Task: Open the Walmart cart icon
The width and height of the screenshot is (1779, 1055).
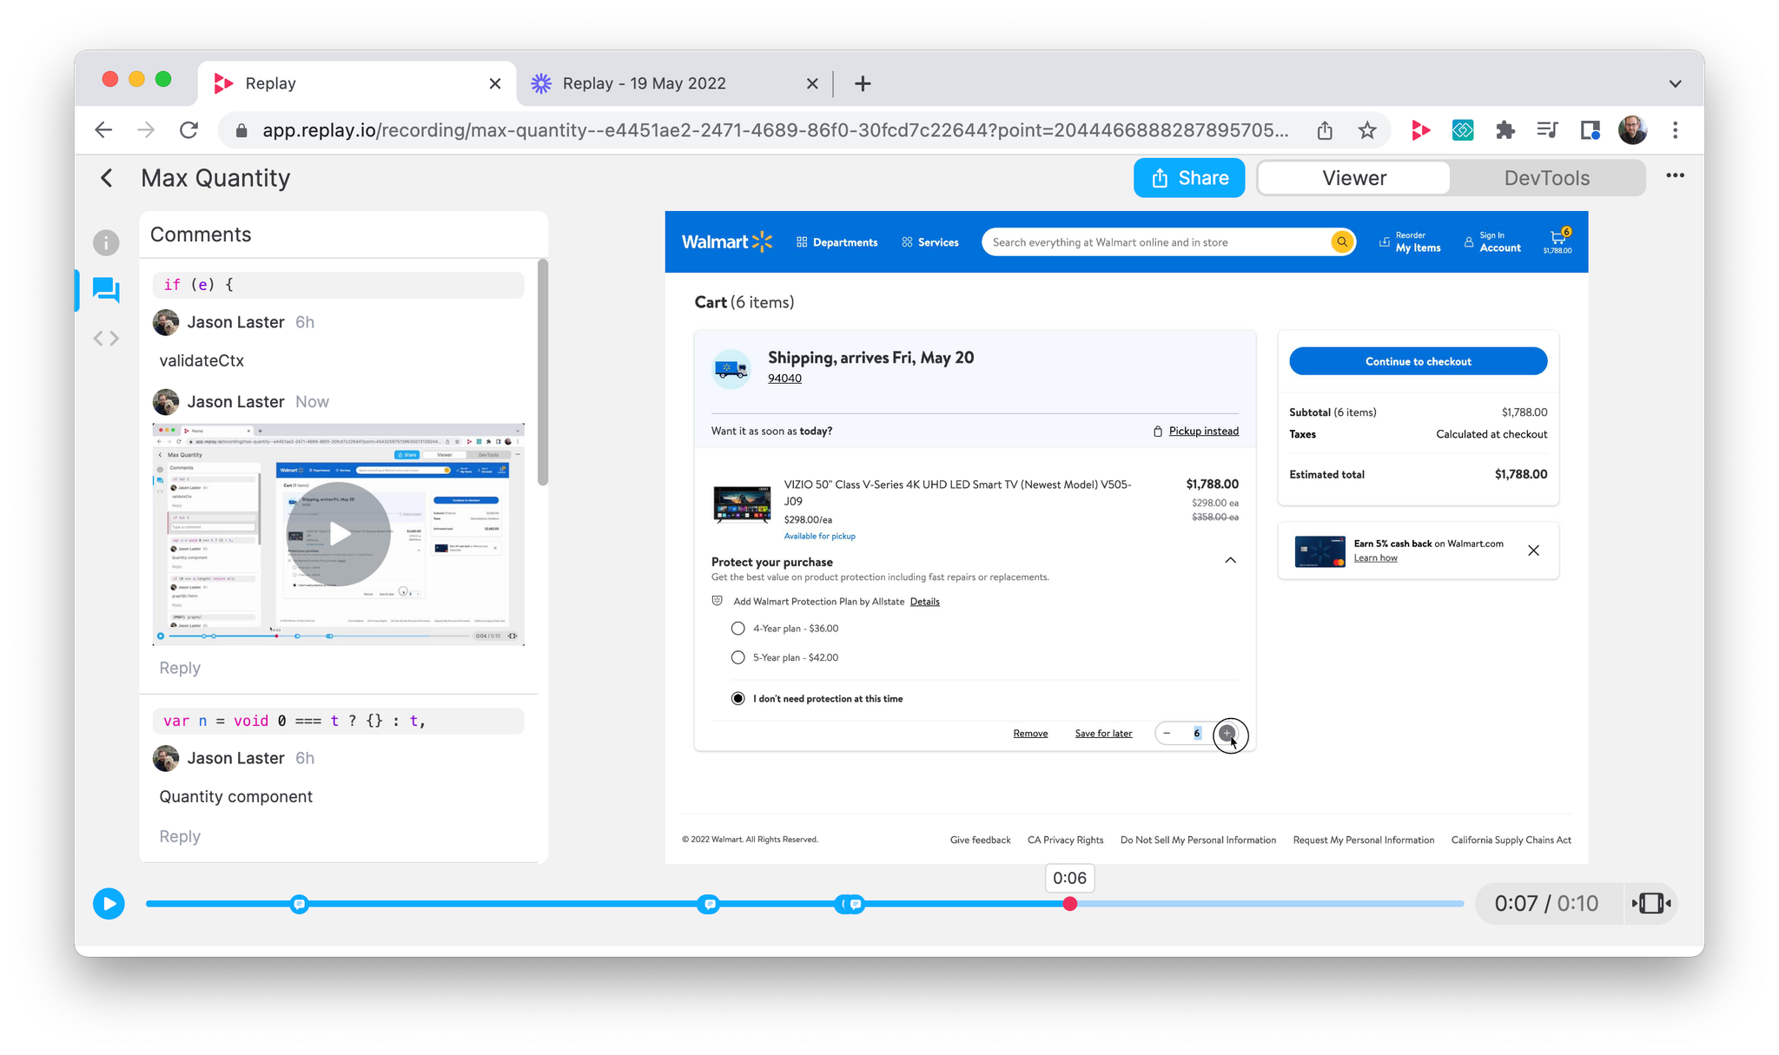Action: 1557,241
